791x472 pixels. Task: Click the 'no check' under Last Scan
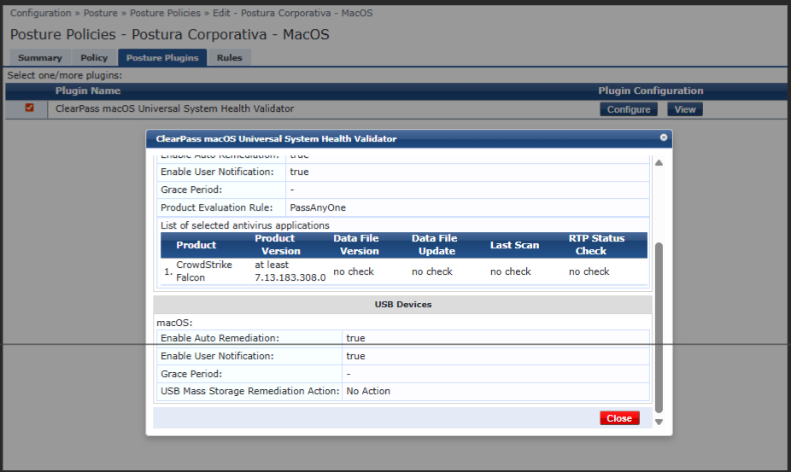[511, 271]
